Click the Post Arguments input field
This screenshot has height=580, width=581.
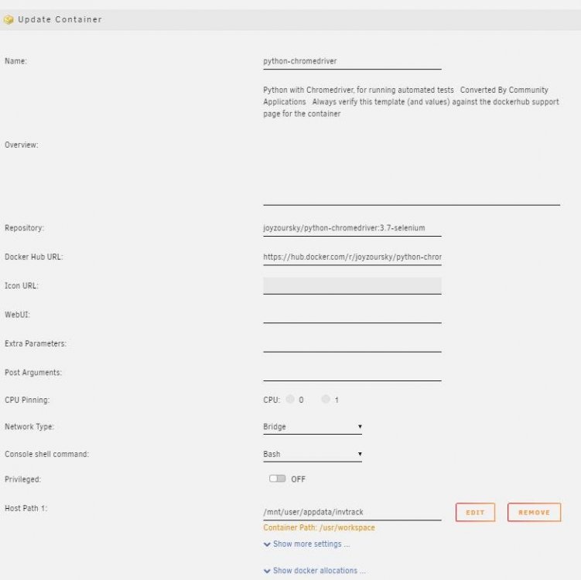point(352,373)
